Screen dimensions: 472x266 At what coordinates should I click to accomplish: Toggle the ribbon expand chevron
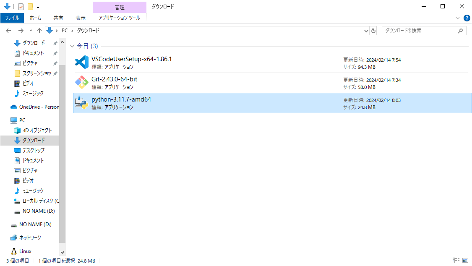pyautogui.click(x=458, y=18)
